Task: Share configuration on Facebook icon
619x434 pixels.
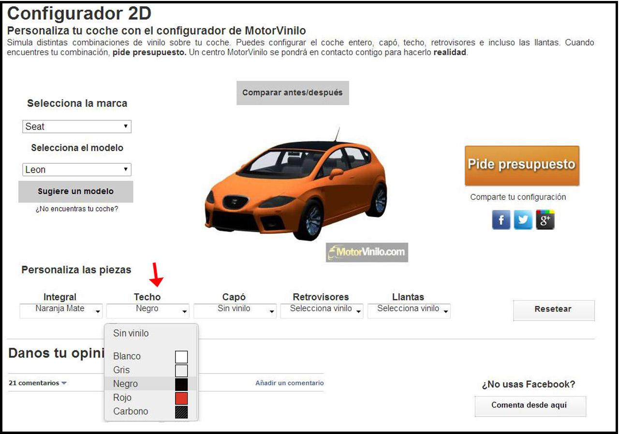Action: pos(501,220)
